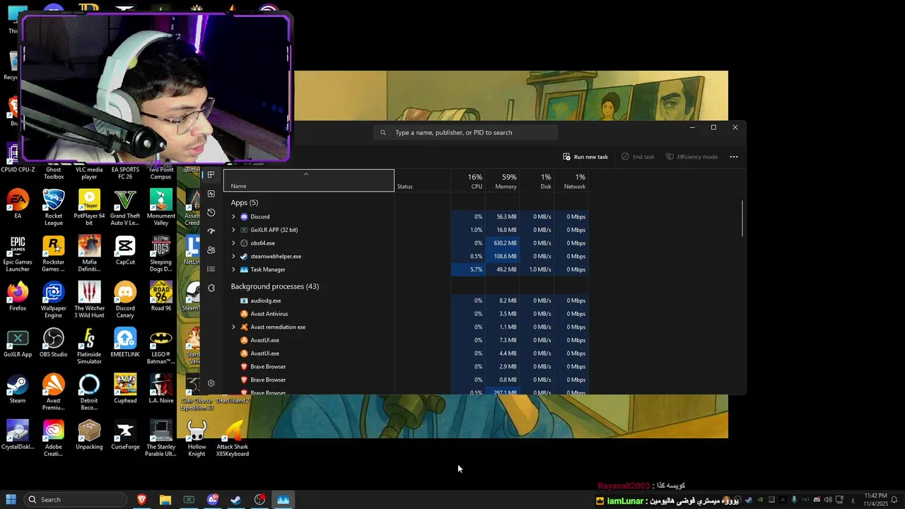905x509 pixels.
Task: Click End task button
Action: tap(638, 157)
